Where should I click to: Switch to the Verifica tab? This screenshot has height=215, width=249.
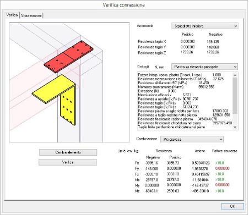[x=12, y=15]
